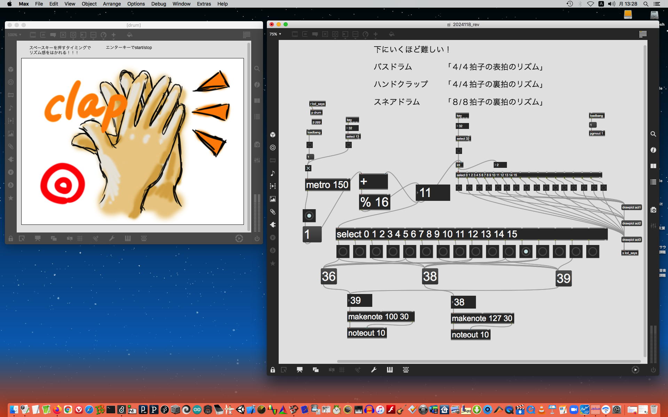Click the makenote 127 30 object
Screen dimensions: 668x417
click(482, 318)
